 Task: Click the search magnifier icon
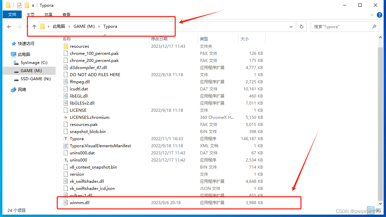tap(374, 26)
